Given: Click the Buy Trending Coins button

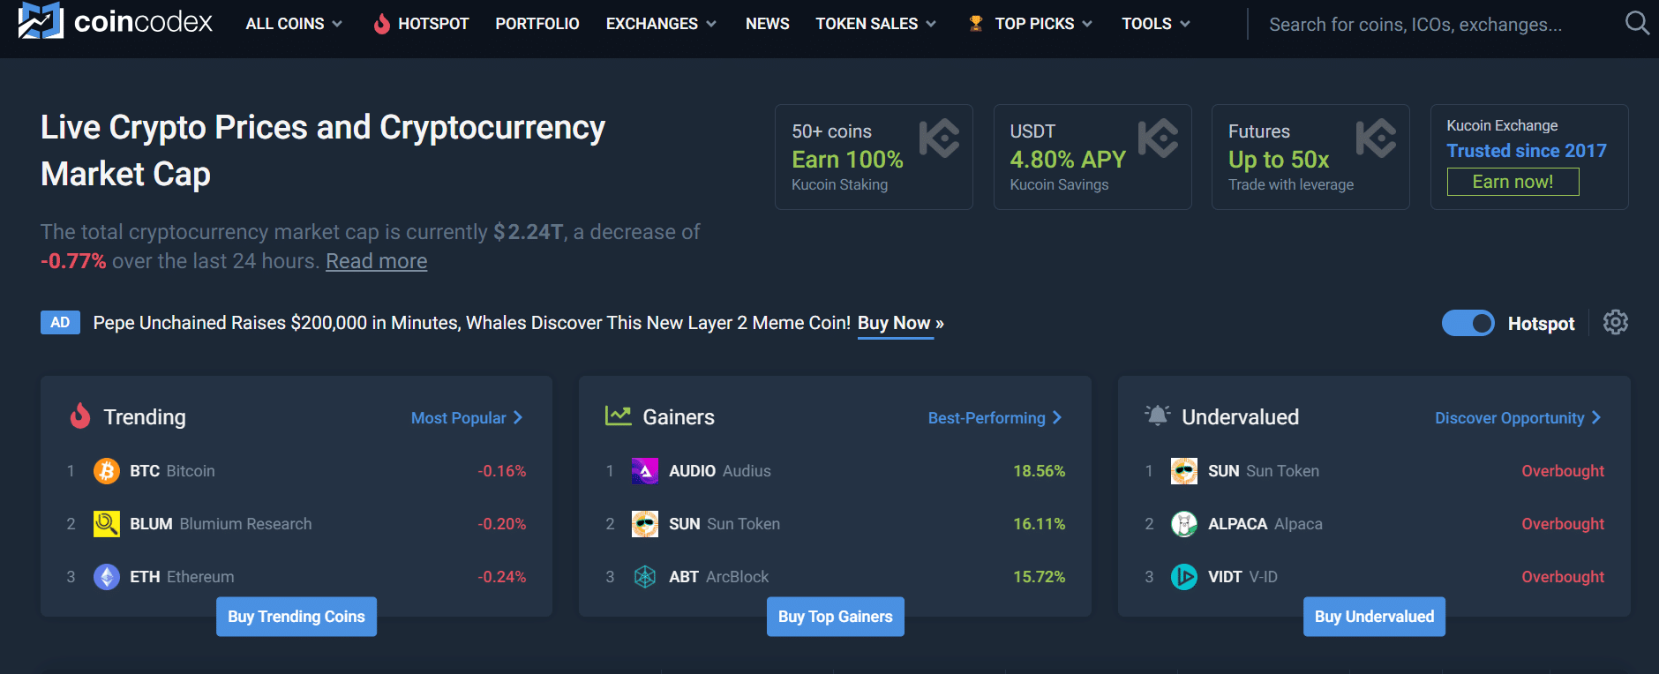Looking at the screenshot, I should [x=297, y=617].
